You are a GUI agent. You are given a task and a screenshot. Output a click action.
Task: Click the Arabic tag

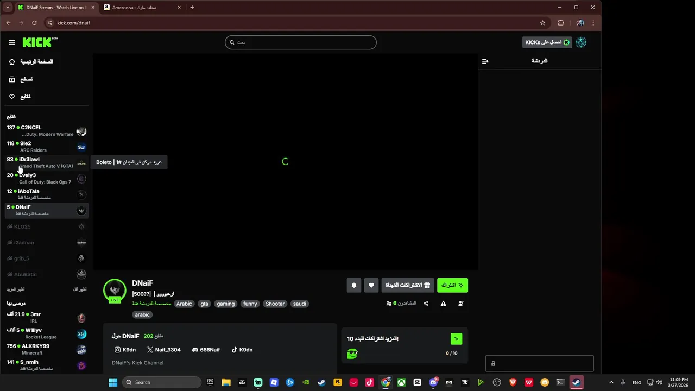pos(184,304)
